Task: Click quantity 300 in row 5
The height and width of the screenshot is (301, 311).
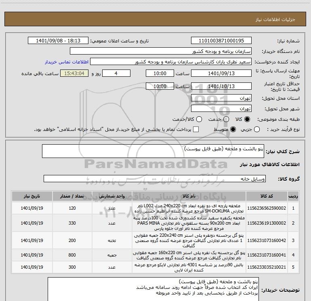Action: click(72, 267)
